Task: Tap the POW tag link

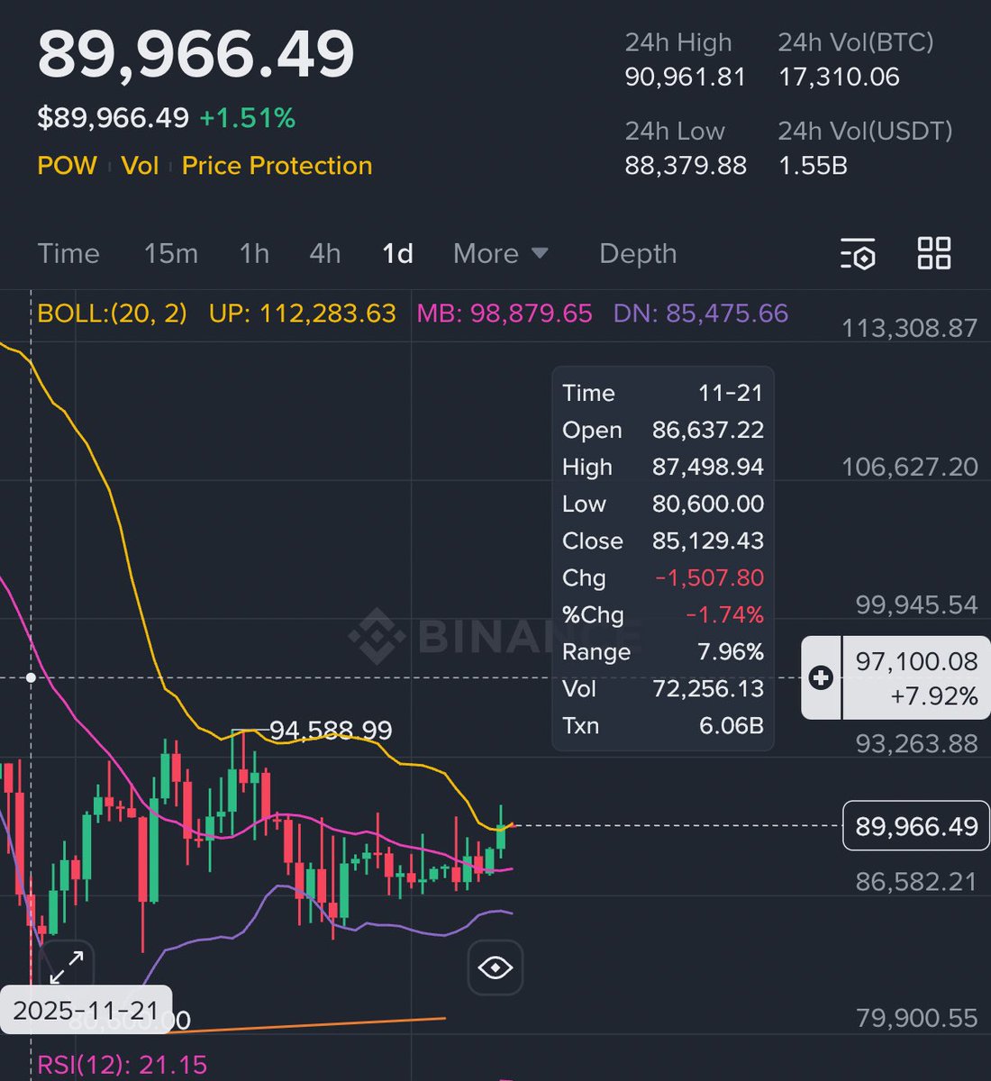Action: click(67, 166)
